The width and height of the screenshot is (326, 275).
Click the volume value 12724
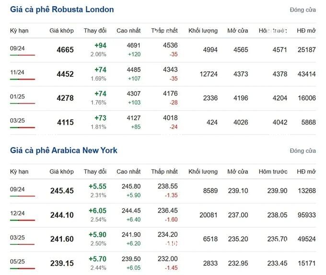tap(209, 74)
